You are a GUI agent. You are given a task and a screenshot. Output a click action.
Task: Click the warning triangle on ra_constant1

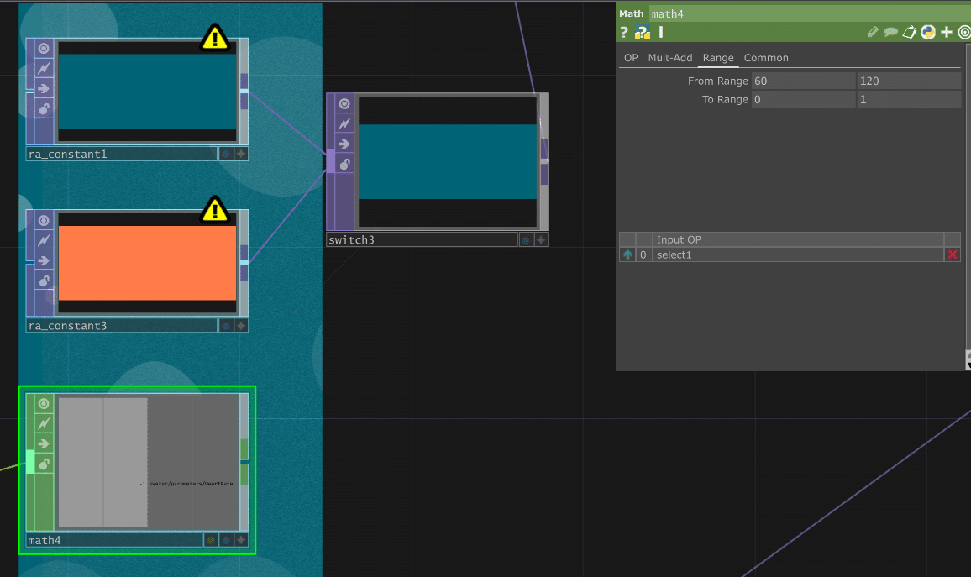(215, 38)
